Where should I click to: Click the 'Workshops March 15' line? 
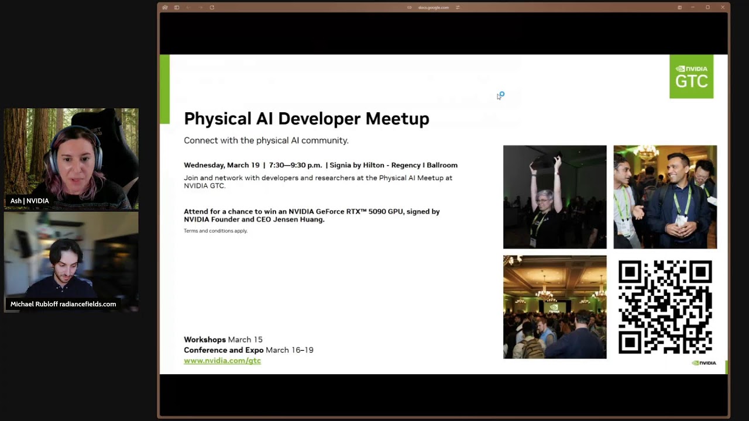223,340
